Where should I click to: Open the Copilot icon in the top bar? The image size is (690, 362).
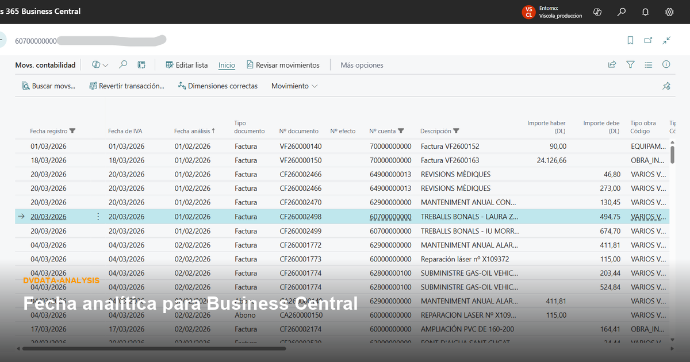[597, 11]
